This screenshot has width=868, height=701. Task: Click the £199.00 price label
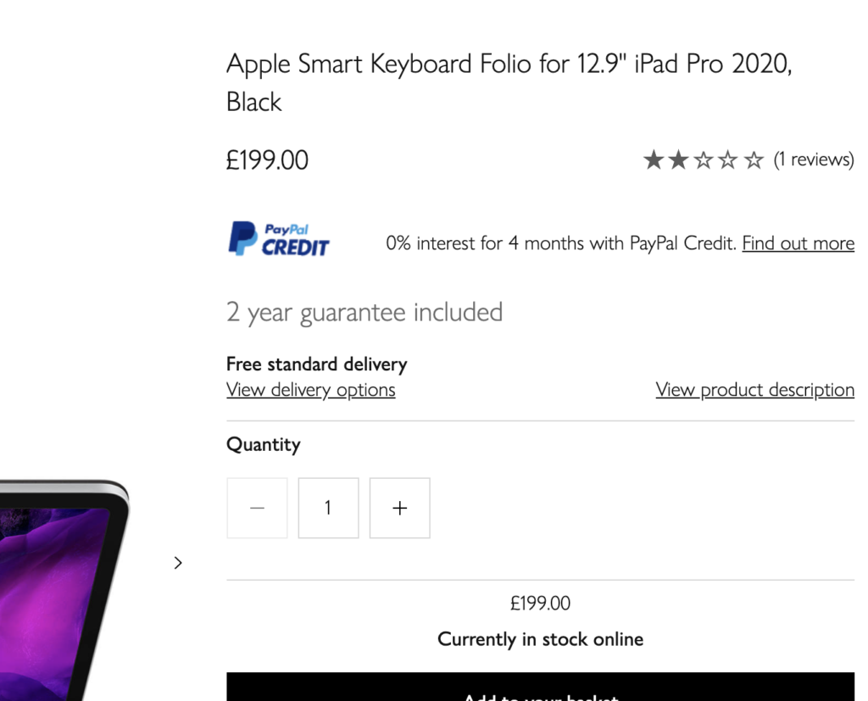pos(267,159)
